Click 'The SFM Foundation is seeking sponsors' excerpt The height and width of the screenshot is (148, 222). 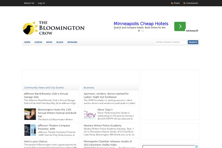[x=110, y=102]
